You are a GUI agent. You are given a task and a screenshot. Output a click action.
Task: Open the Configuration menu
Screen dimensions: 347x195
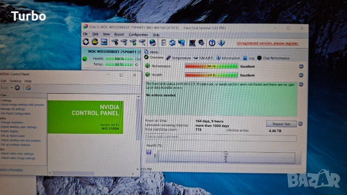[138, 35]
